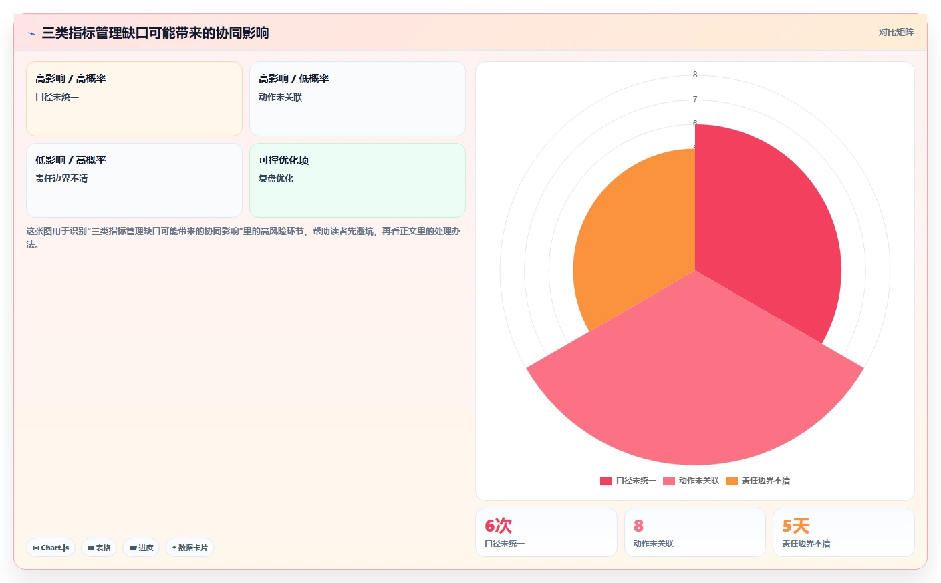This screenshot has height=583, width=941.
Task: Open the 8 动作未关联 stat card
Action: pyautogui.click(x=695, y=532)
